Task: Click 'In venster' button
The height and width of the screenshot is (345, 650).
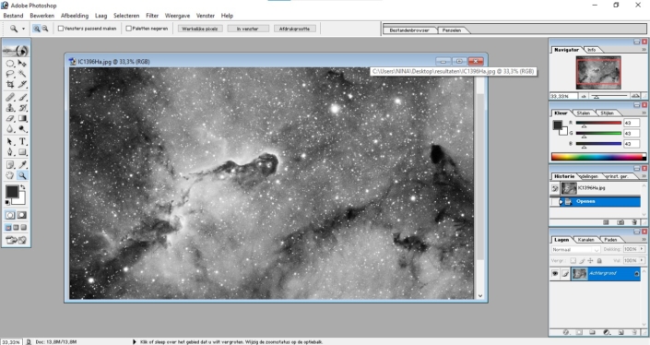Action: [247, 29]
